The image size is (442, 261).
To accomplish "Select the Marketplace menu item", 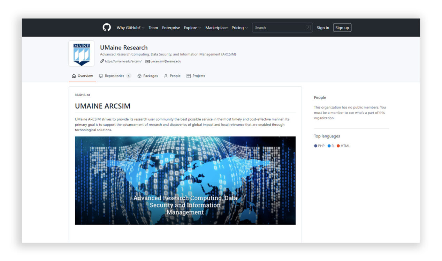I will 216,27.
